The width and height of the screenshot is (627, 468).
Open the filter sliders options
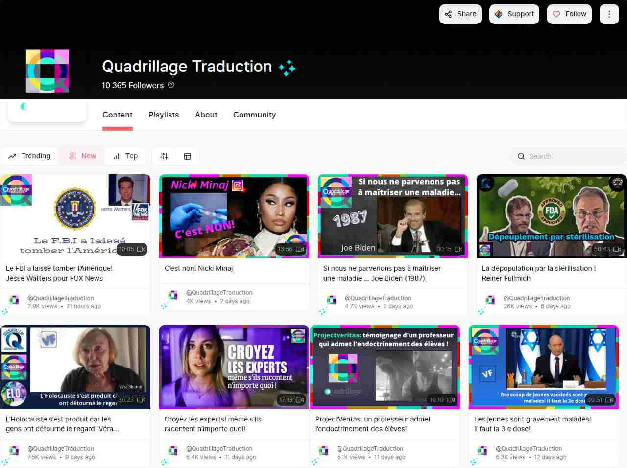[164, 156]
